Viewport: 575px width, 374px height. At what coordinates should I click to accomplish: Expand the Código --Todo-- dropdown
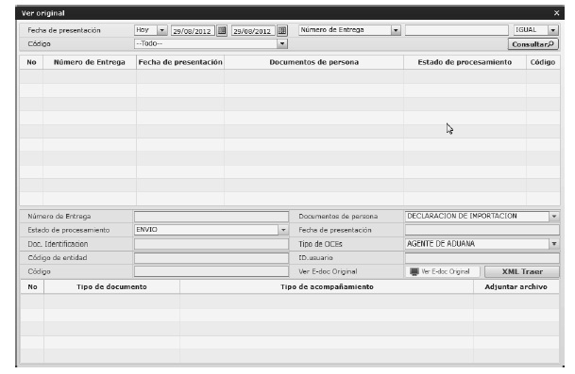281,43
